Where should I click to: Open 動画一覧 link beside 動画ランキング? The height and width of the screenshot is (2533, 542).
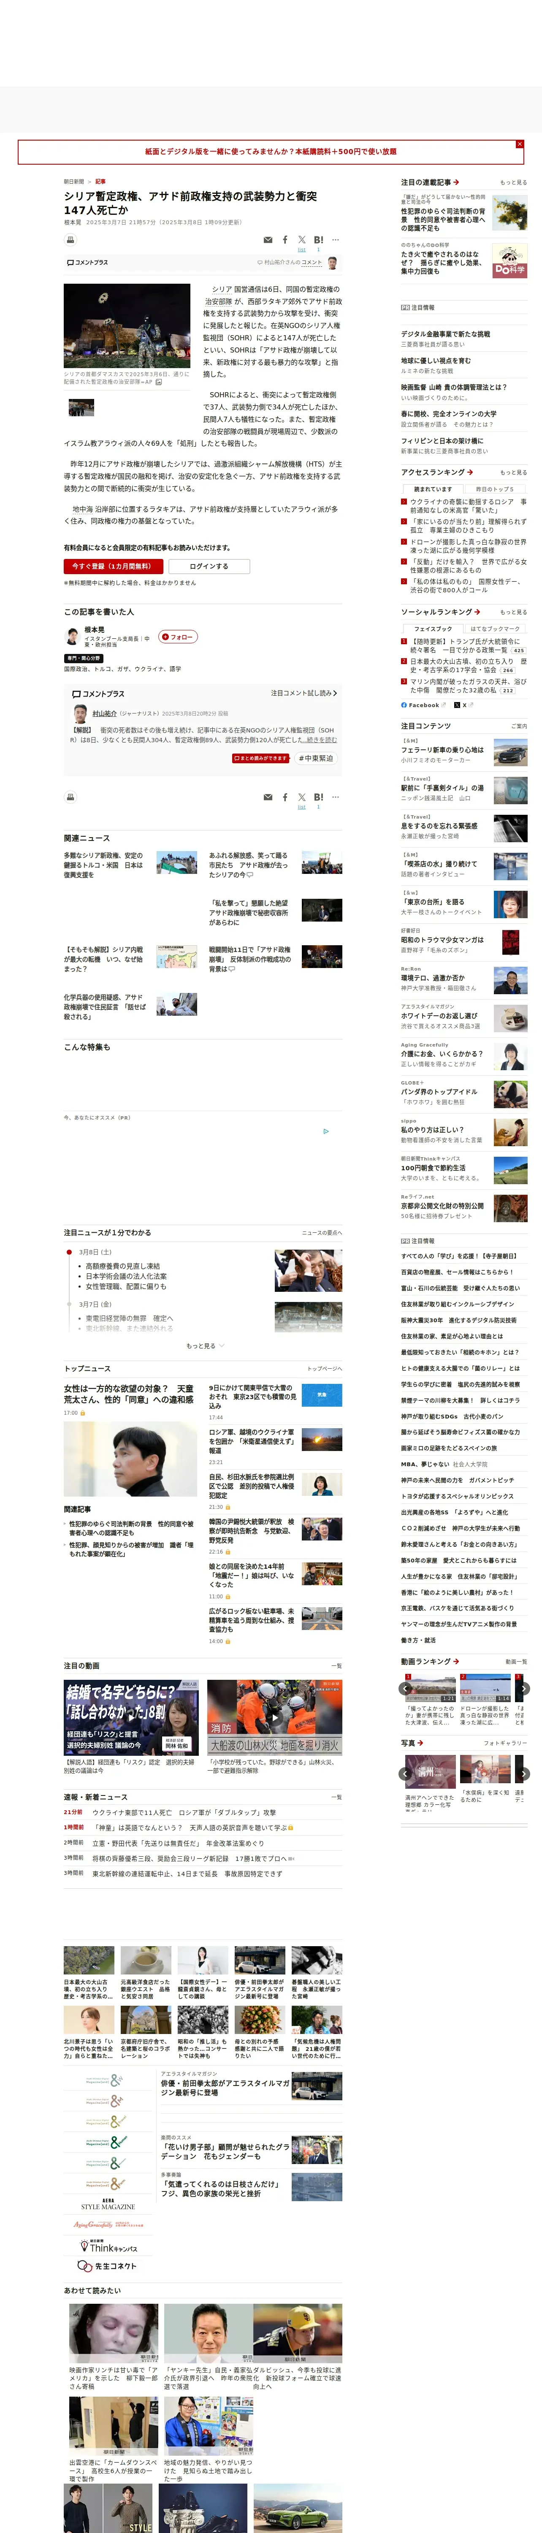coord(516,1662)
